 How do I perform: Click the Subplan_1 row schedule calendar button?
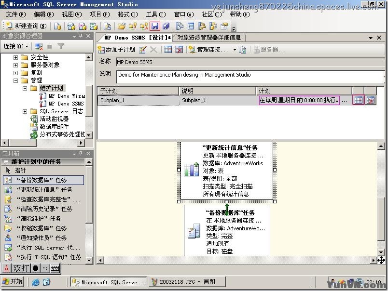358,100
